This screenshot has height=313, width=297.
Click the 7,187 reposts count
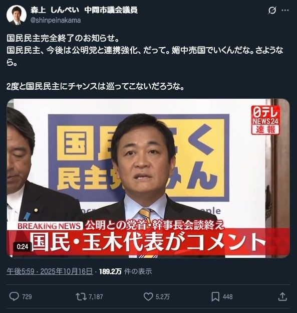coord(96,297)
